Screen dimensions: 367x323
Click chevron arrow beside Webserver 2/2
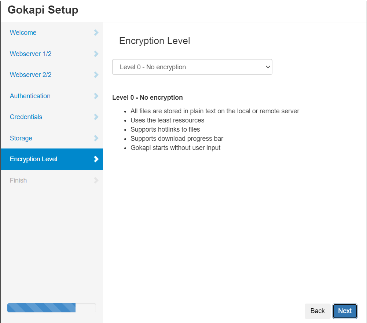[x=96, y=75]
